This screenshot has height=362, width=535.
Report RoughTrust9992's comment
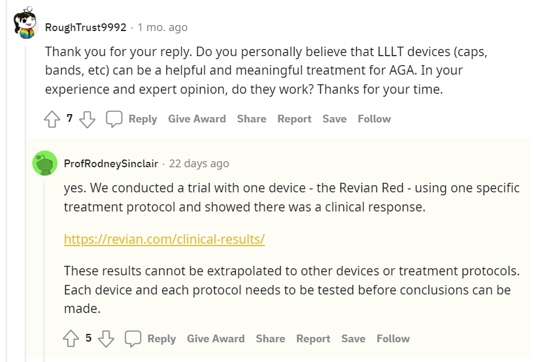[x=294, y=119]
